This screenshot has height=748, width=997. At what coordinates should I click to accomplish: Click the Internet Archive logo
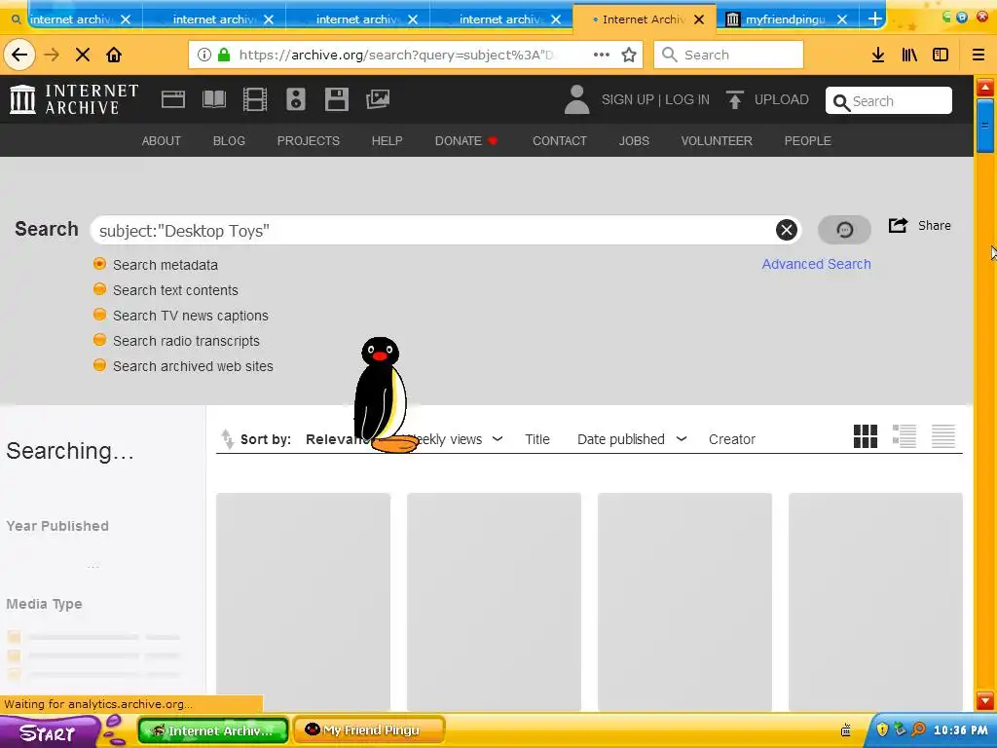pos(74,100)
